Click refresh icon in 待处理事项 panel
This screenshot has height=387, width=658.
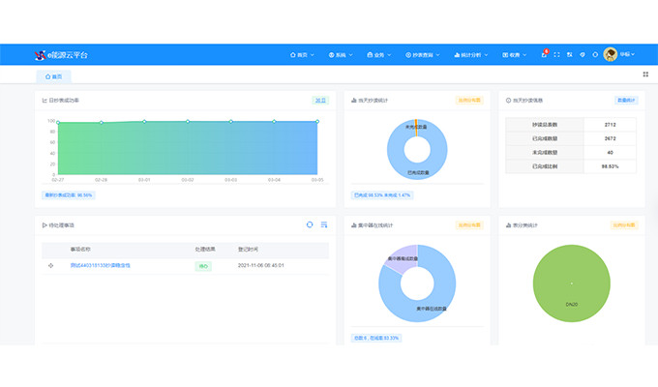(310, 224)
